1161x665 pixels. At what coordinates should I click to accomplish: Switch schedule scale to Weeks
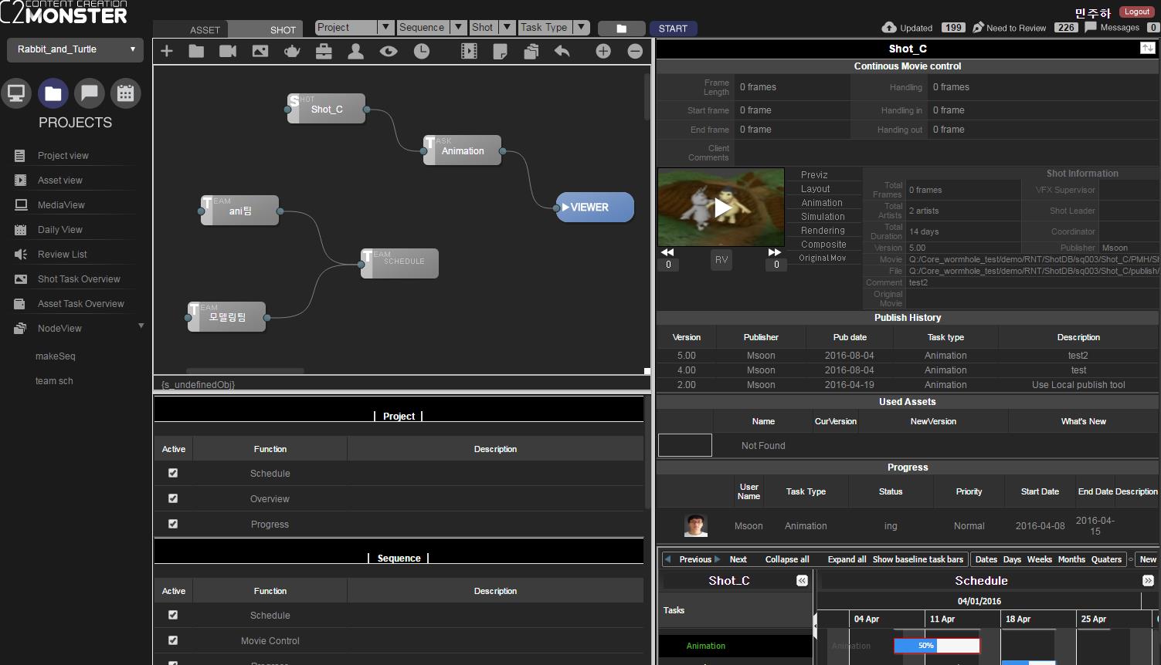point(1039,559)
